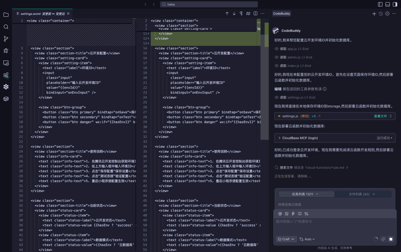The width and height of the screenshot is (401, 252).
Task: Open the Auto model selector dropdown
Action: 307,239
